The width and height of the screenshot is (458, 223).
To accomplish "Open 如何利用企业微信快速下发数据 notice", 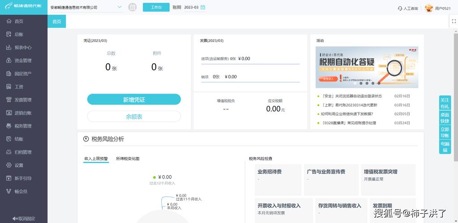I will tap(347, 114).
